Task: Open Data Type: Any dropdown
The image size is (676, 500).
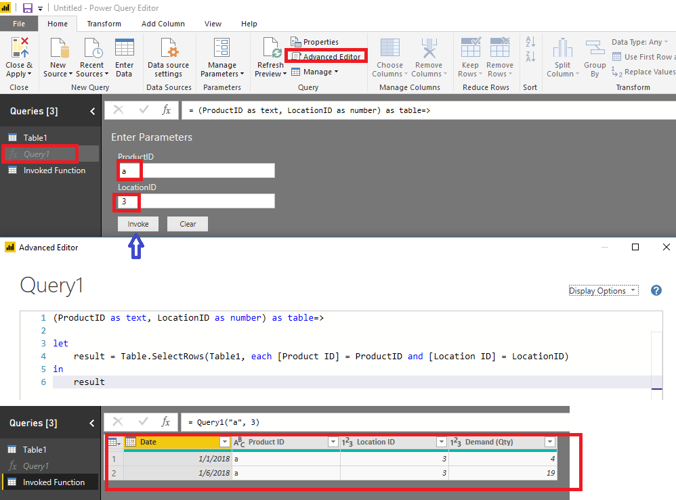Action: (640, 42)
